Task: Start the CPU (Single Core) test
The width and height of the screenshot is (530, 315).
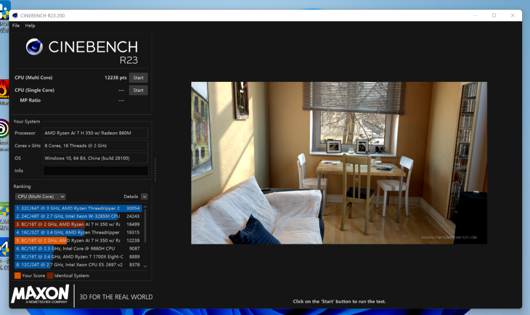Action: [x=138, y=91]
